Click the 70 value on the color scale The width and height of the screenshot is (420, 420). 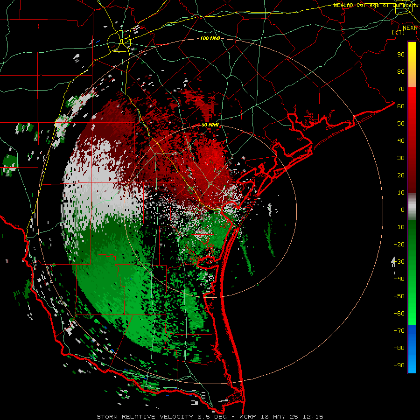[x=401, y=89]
